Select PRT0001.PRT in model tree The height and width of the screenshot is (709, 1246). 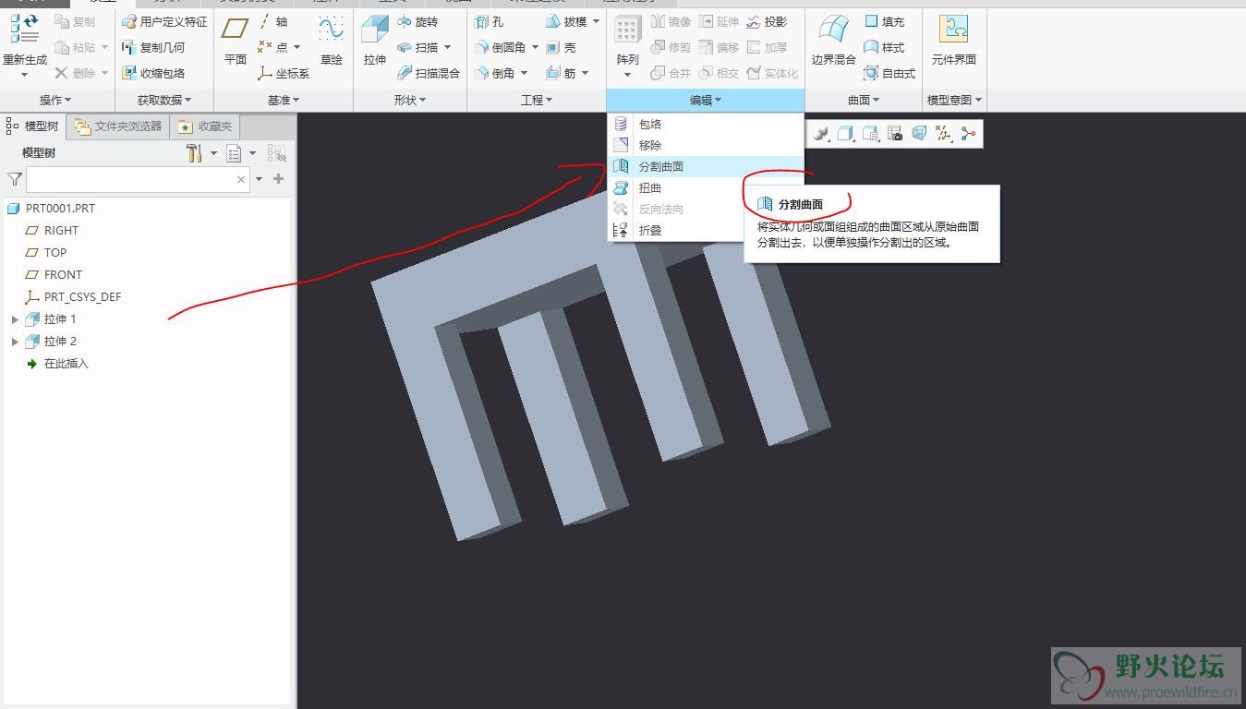[52, 209]
